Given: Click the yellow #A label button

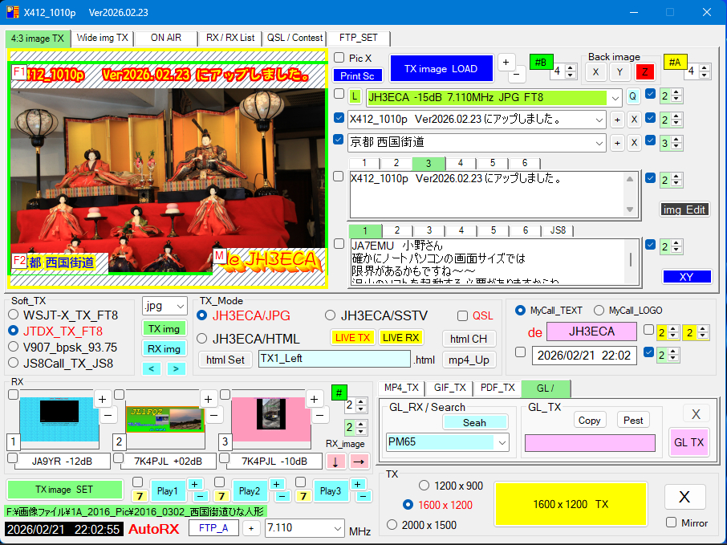Looking at the screenshot, I should 674,63.
